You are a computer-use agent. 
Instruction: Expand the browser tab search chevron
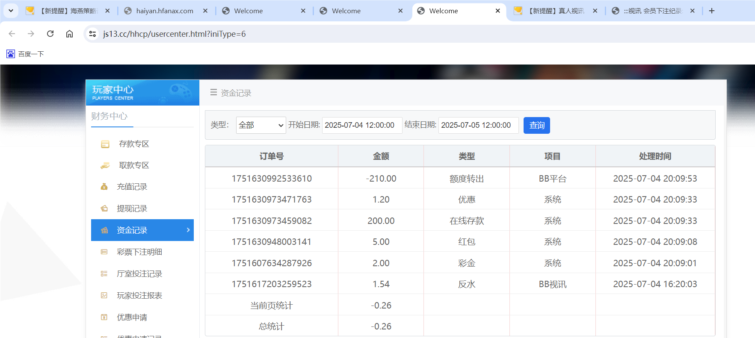[x=11, y=11]
